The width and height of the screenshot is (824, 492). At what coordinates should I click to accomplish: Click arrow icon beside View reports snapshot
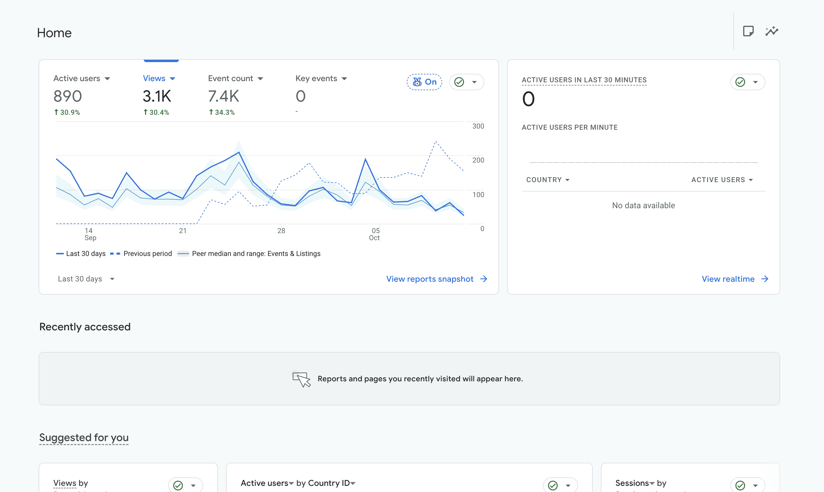pyautogui.click(x=483, y=279)
